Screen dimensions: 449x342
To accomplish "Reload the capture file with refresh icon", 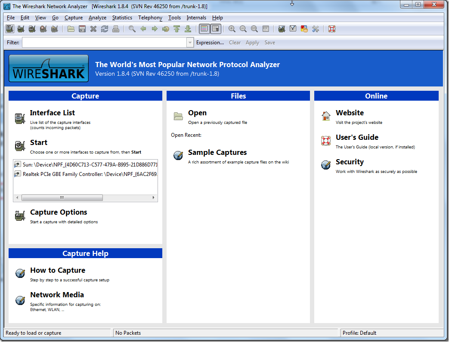I will click(105, 29).
